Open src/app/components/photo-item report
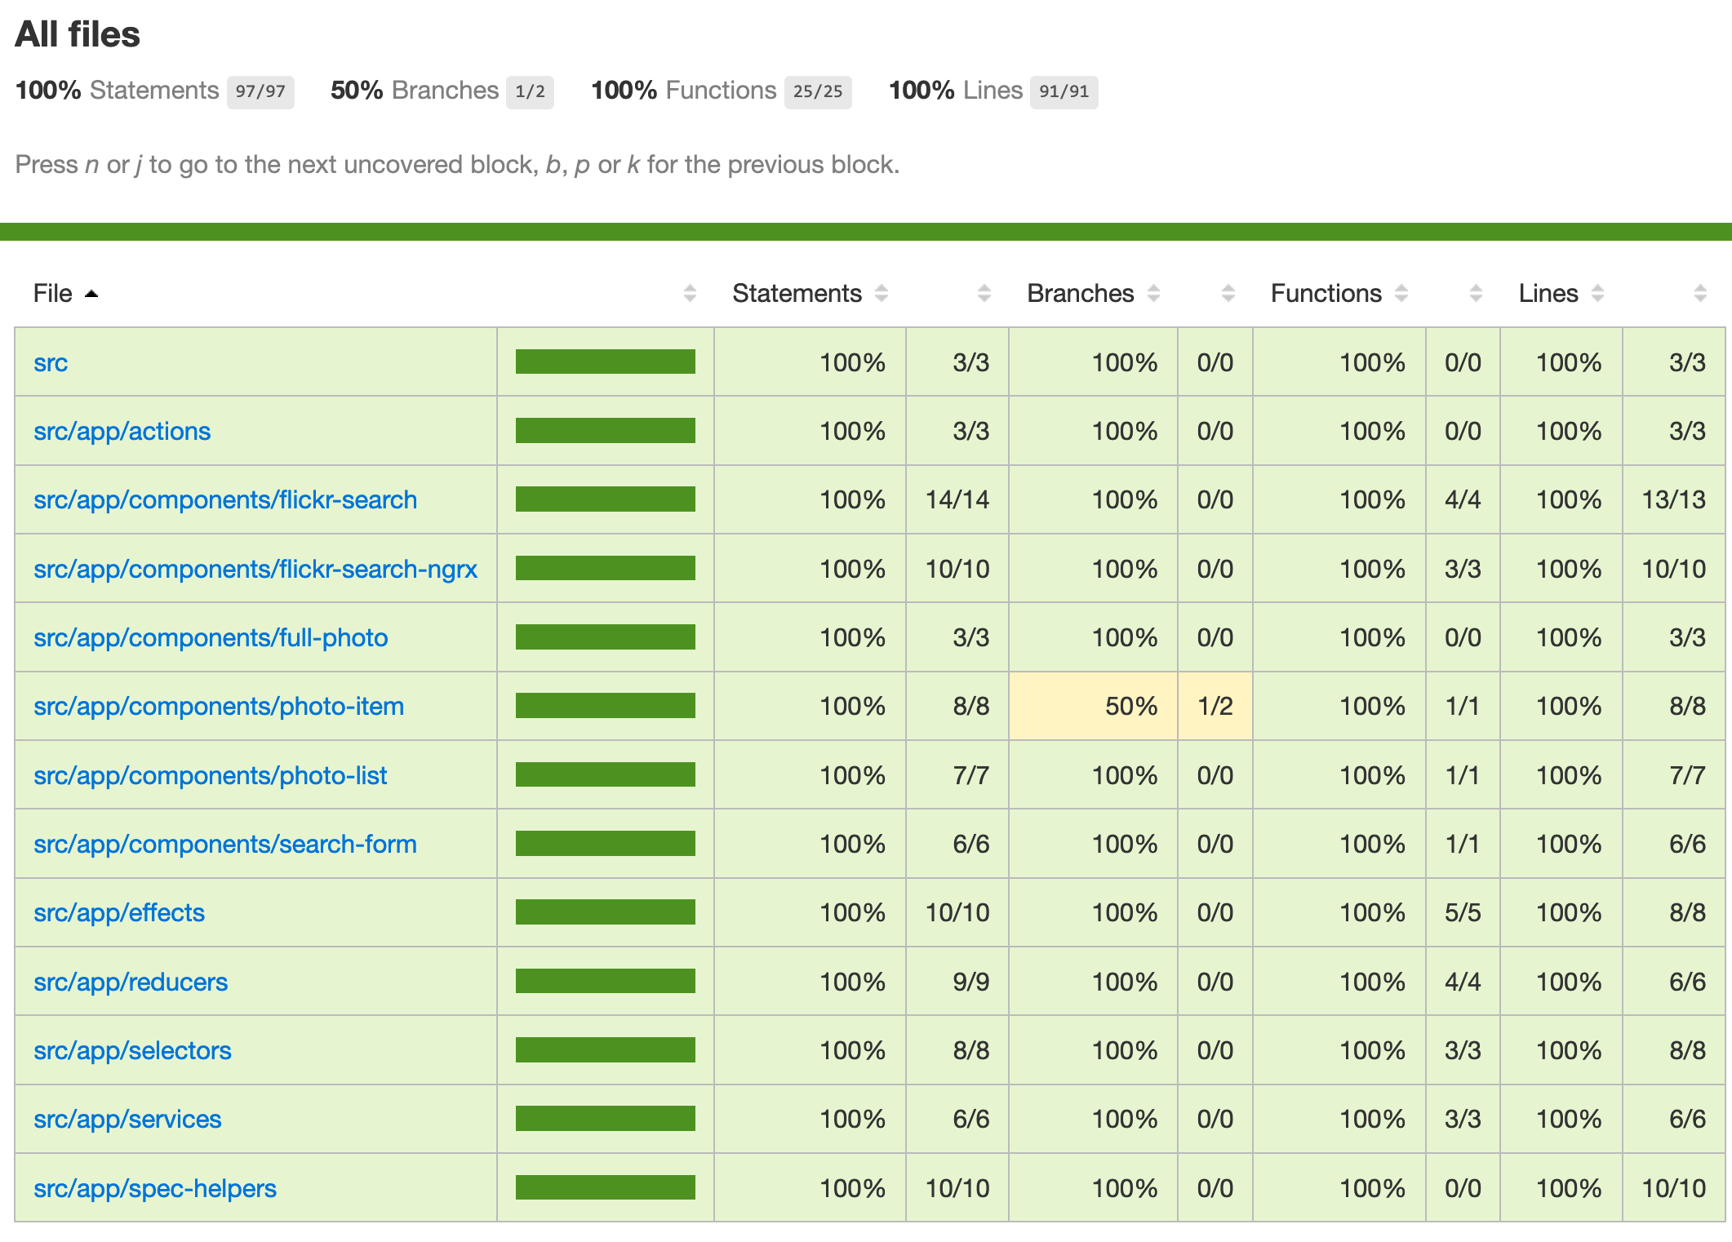This screenshot has height=1242, width=1732. (218, 707)
